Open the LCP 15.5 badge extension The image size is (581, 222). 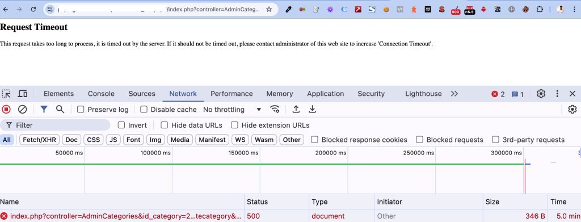[x=470, y=10]
